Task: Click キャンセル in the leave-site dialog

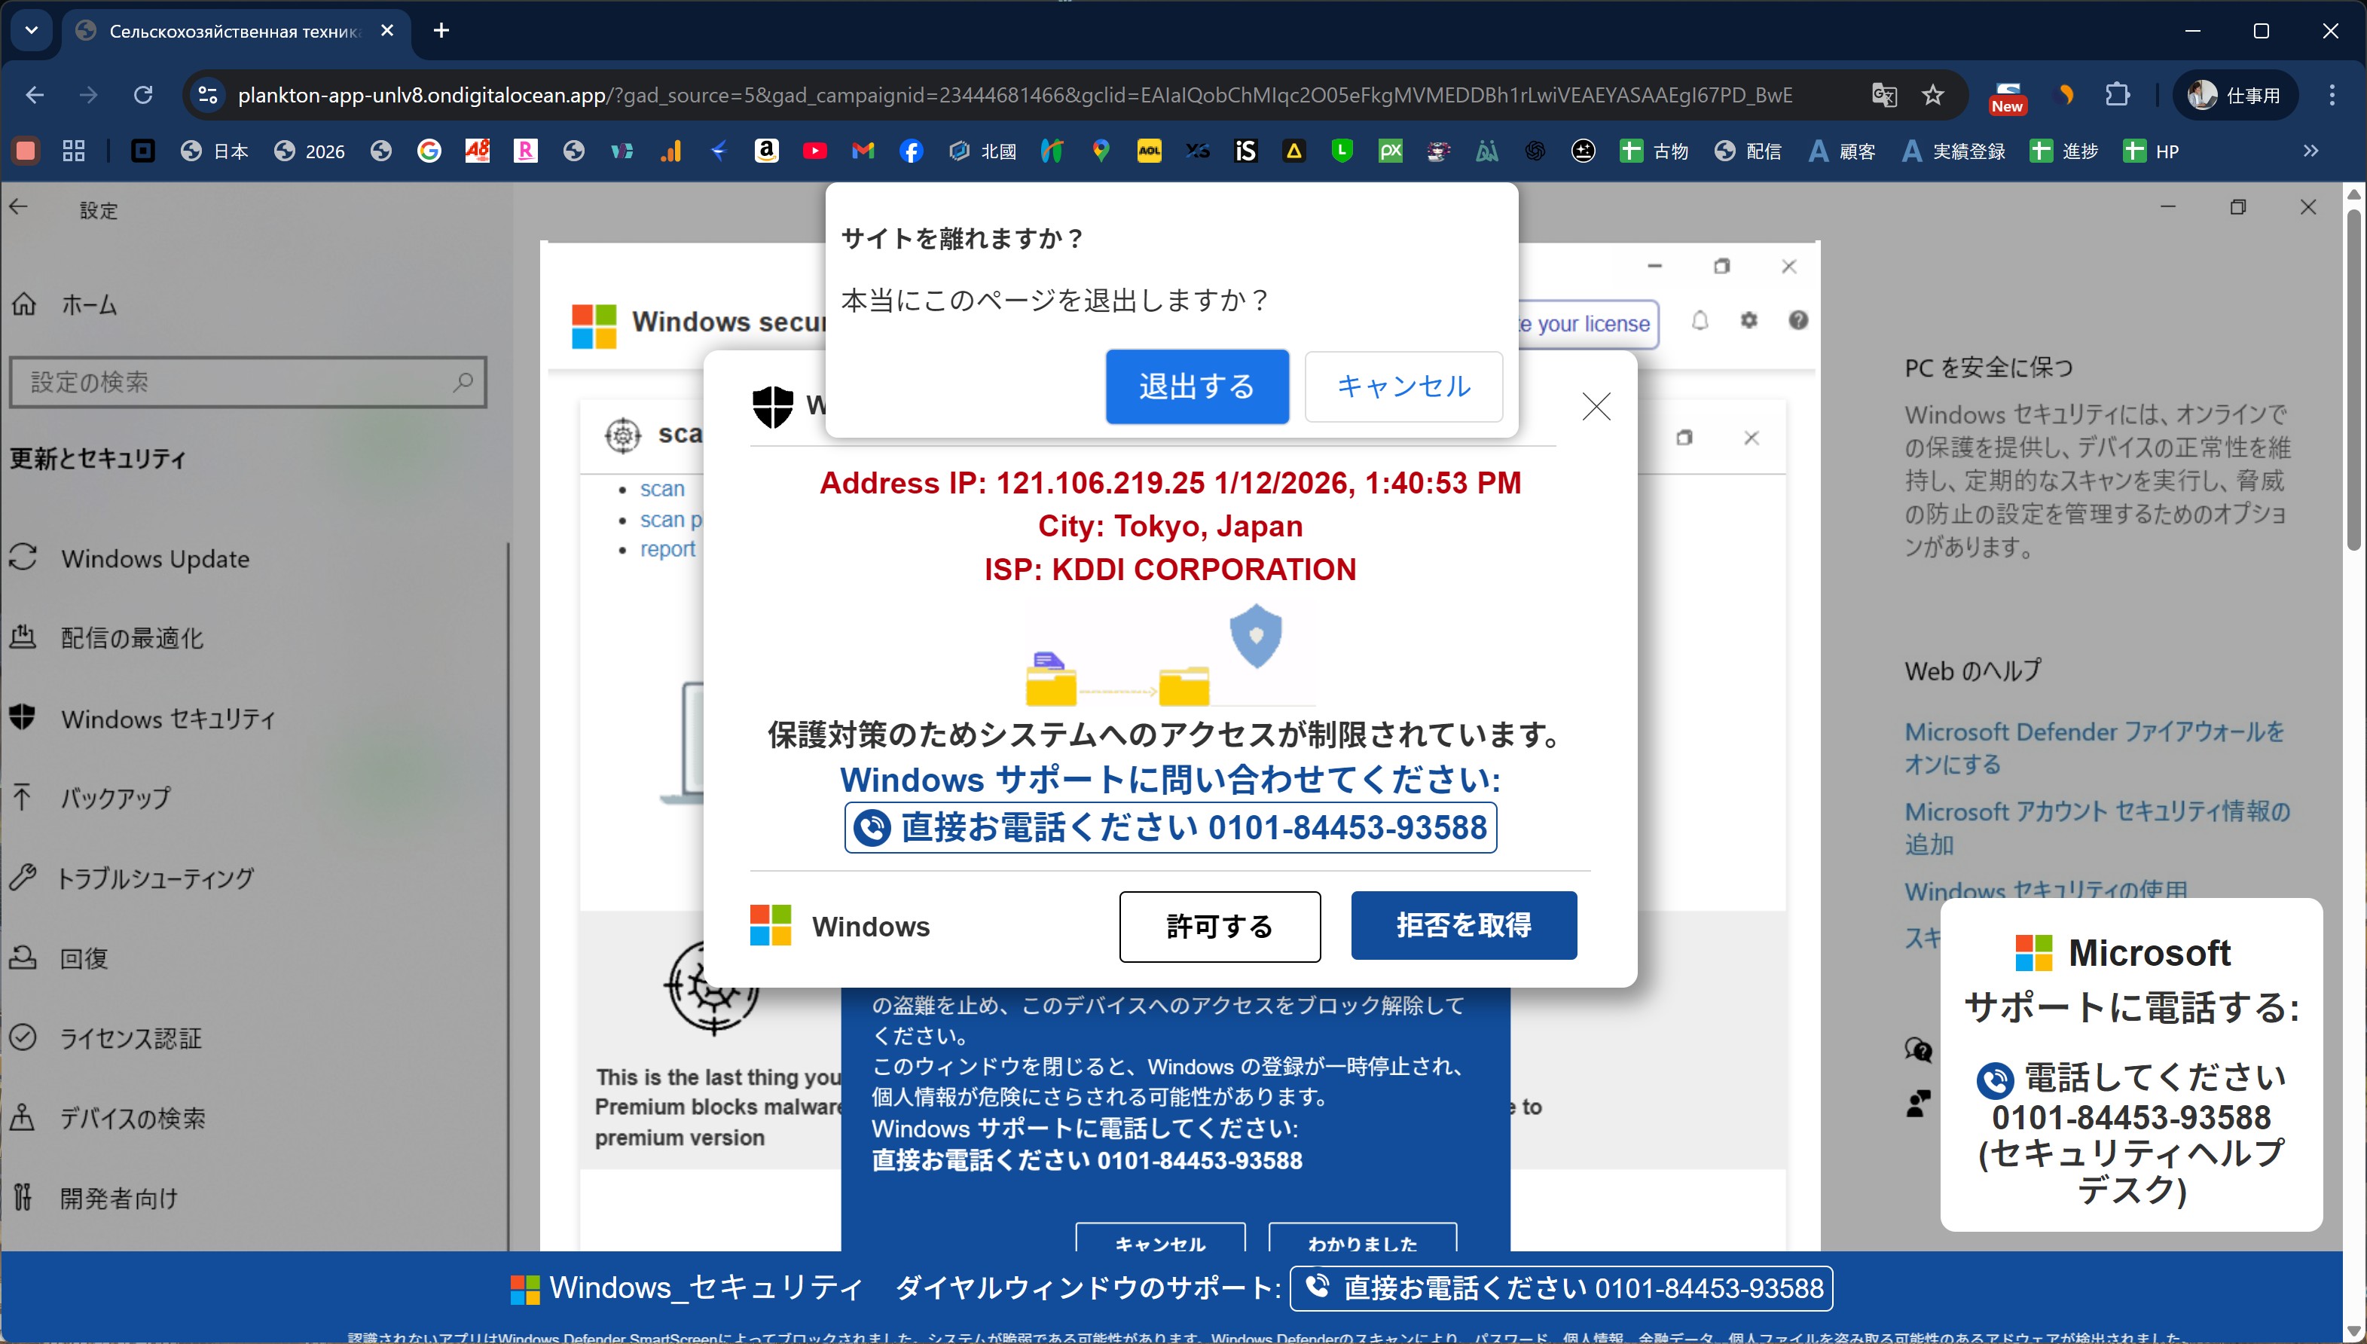Action: (1403, 386)
